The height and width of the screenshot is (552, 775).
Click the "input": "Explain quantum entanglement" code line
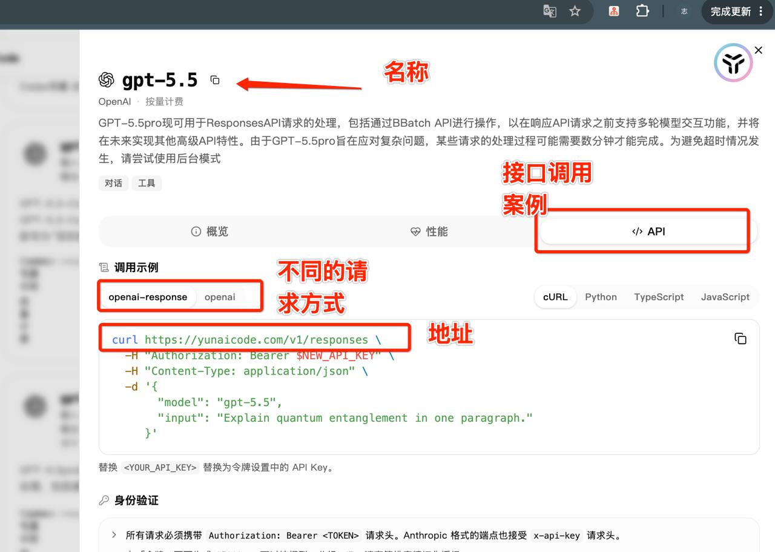tap(345, 418)
